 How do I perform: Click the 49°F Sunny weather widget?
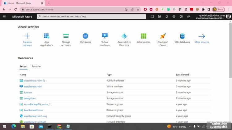pyautogui.click(x=176, y=127)
